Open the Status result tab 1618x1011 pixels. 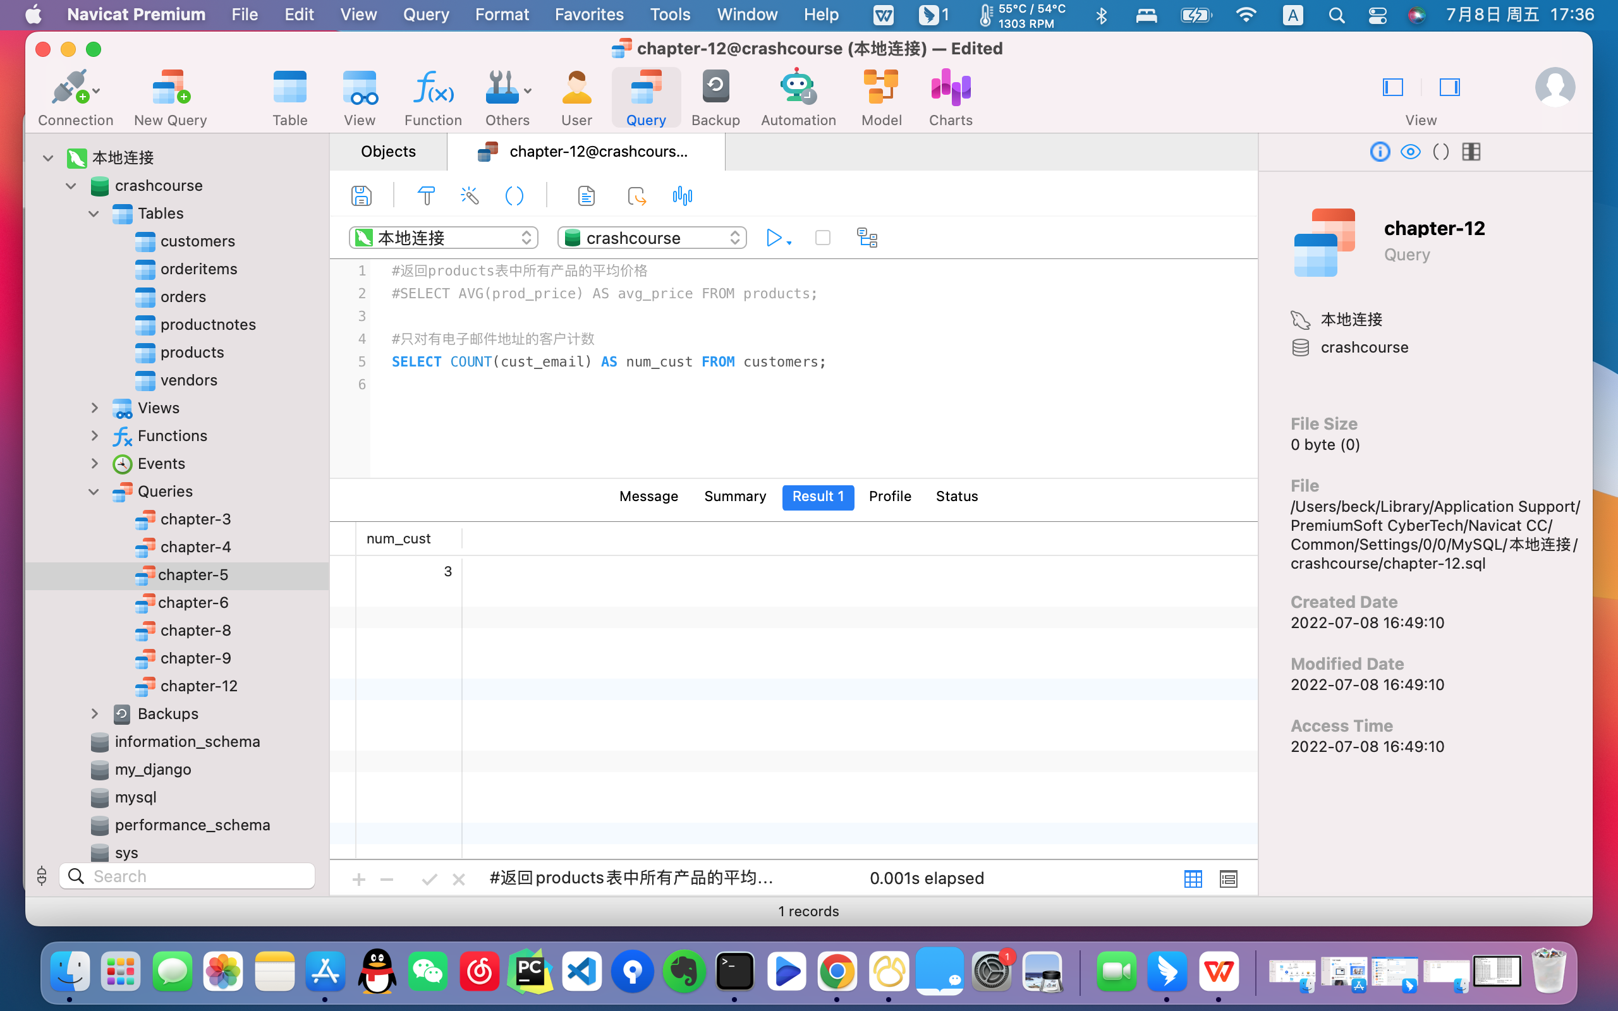957,497
